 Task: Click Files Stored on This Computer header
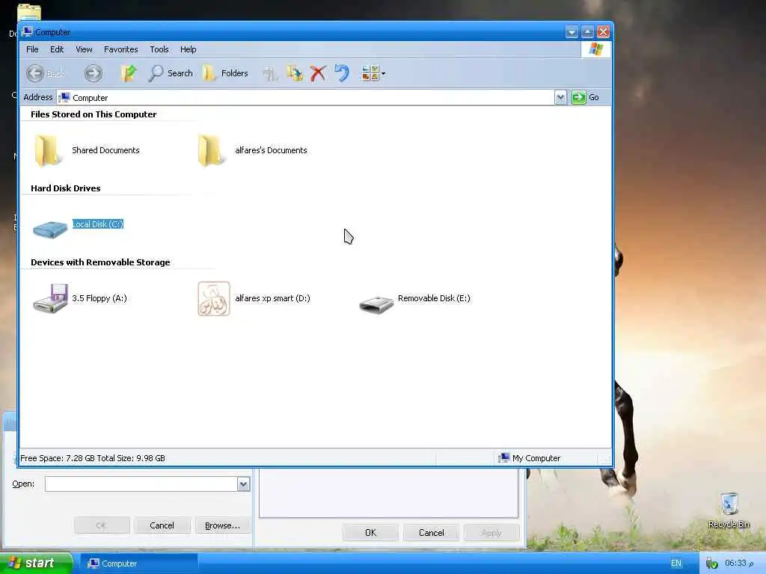point(94,114)
